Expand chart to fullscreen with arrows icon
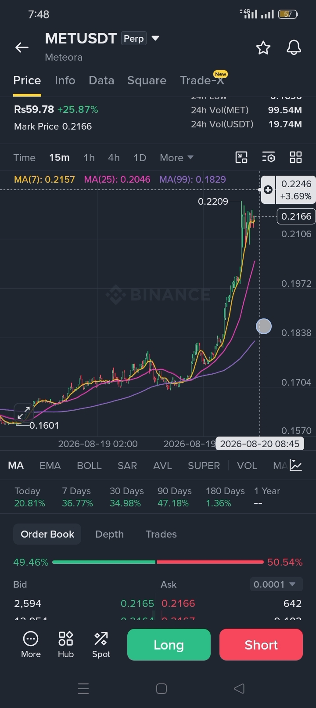 [24, 413]
